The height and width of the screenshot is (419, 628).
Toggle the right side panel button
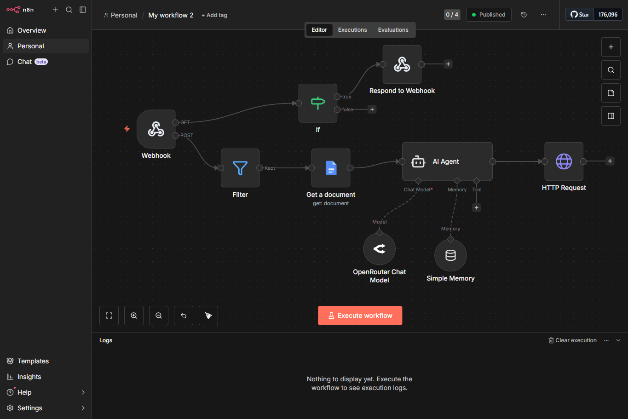point(611,116)
